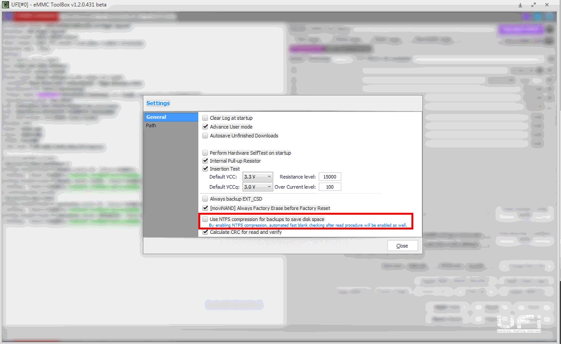
Task: Click the Settings dialog heading text
Action: pos(158,103)
